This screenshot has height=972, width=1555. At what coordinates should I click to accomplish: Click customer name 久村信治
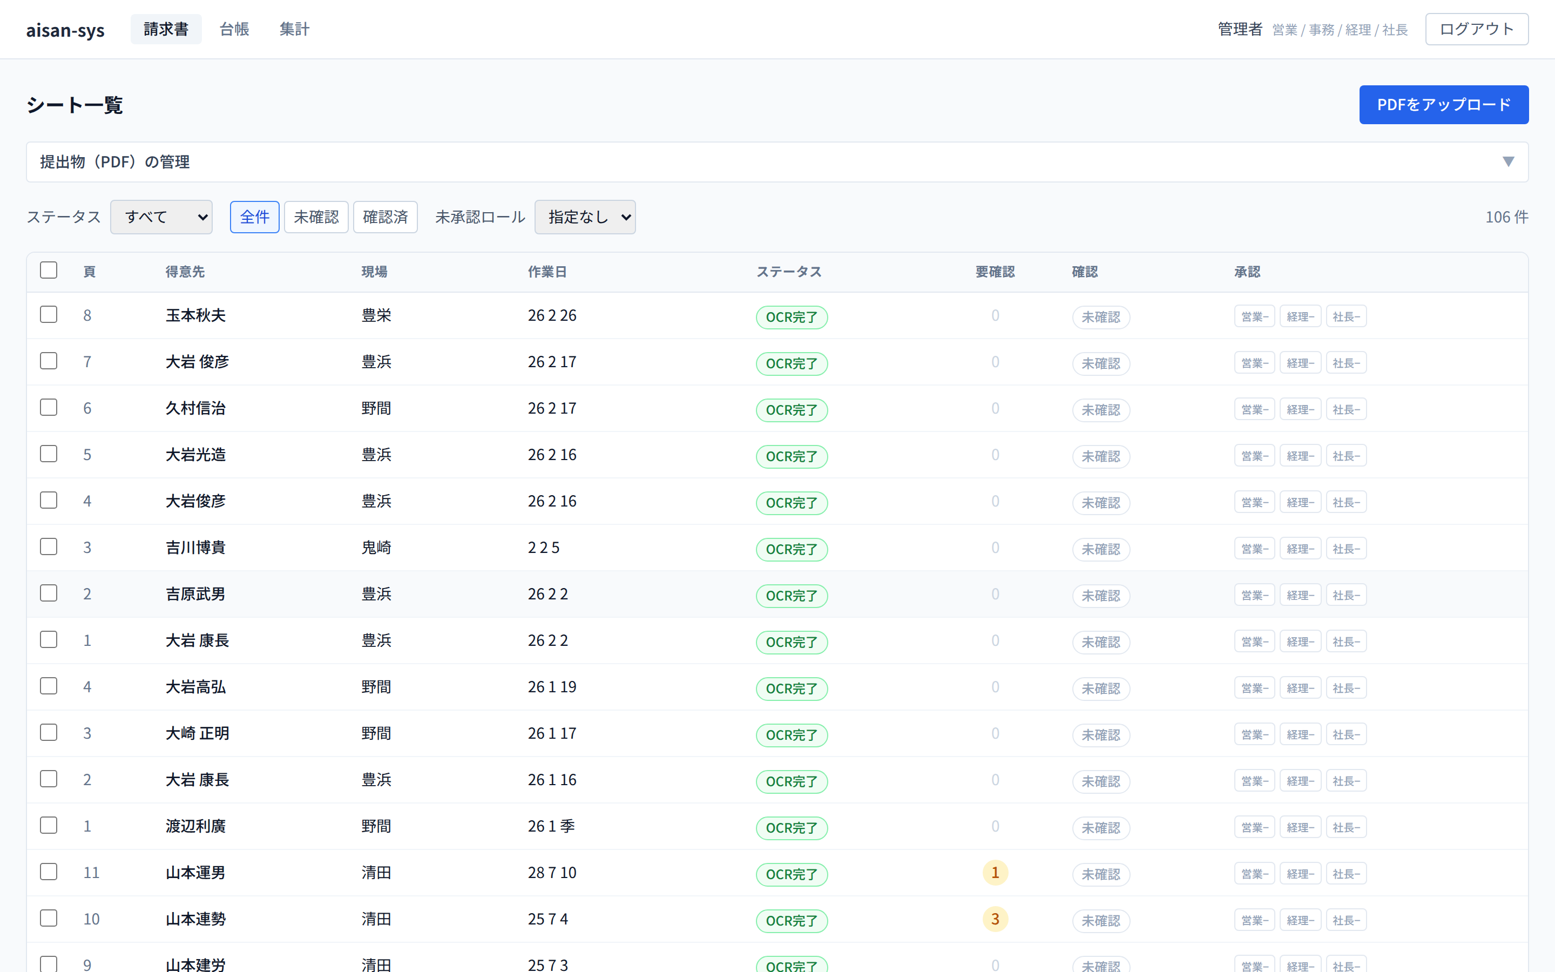pos(195,408)
